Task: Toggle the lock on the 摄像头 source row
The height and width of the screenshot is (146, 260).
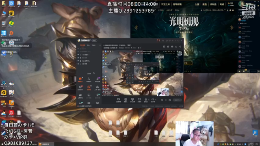Action: (x=80, y=55)
